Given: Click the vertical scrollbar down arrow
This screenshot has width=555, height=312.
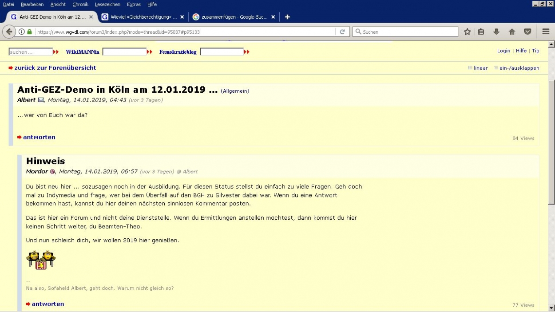Looking at the screenshot, I should pos(551,308).
